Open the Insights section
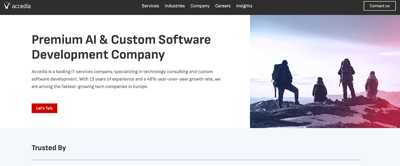The width and height of the screenshot is (400, 166). [x=244, y=6]
